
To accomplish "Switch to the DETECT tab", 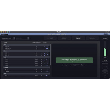I will pos(50,38).
